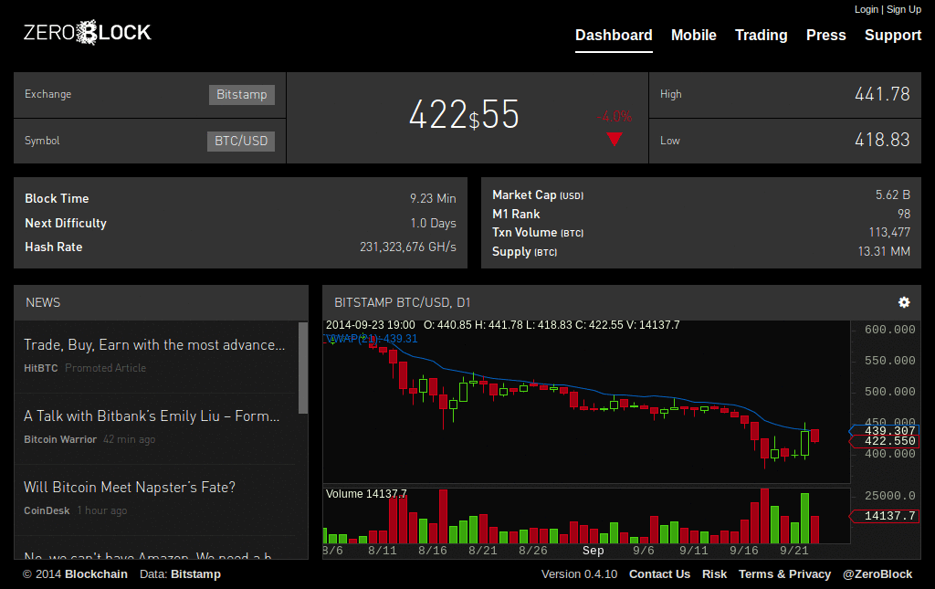Open the Blockchain footer link
The height and width of the screenshot is (589, 935).
tap(96, 574)
